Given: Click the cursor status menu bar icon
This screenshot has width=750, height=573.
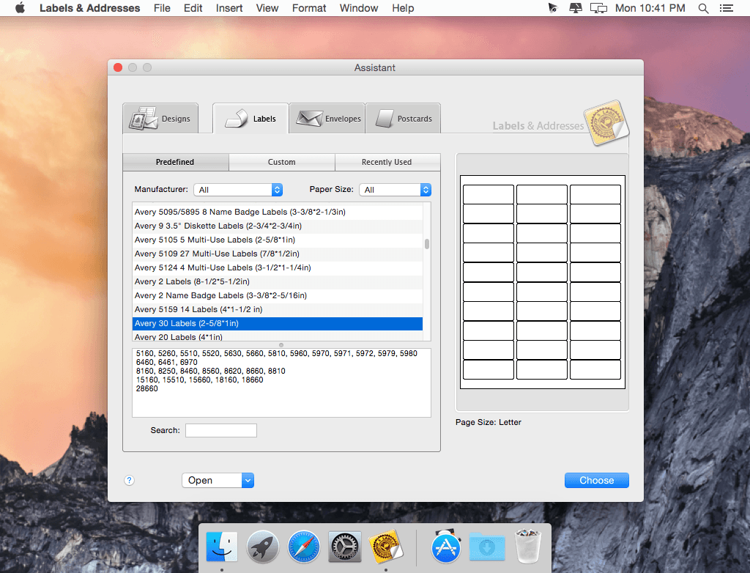Looking at the screenshot, I should coord(552,8).
